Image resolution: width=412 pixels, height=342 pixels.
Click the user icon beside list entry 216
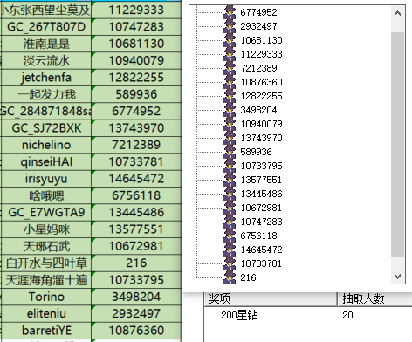coord(230,277)
